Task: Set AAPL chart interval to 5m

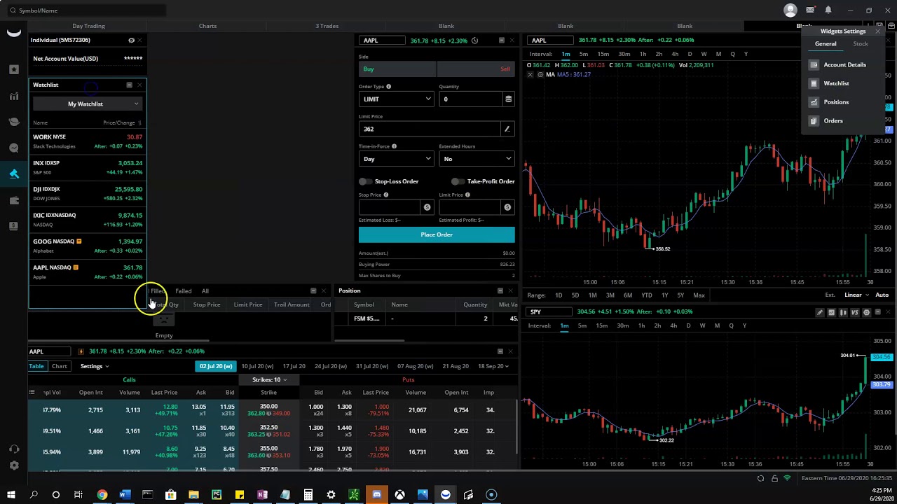Action: coord(584,54)
